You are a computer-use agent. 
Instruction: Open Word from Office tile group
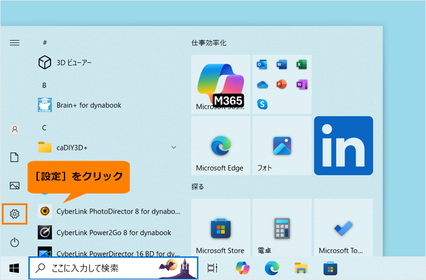tap(282, 65)
